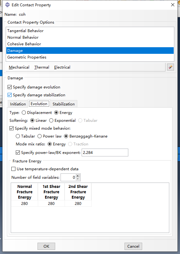This screenshot has height=254, width=180.
Task: Click Normal Fracture Energy column header
Action: (x=25, y=192)
